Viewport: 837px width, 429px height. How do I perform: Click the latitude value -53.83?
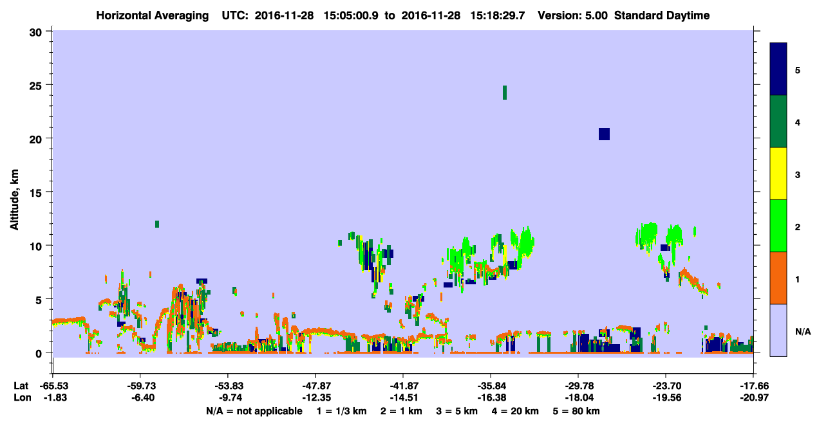[x=228, y=386]
